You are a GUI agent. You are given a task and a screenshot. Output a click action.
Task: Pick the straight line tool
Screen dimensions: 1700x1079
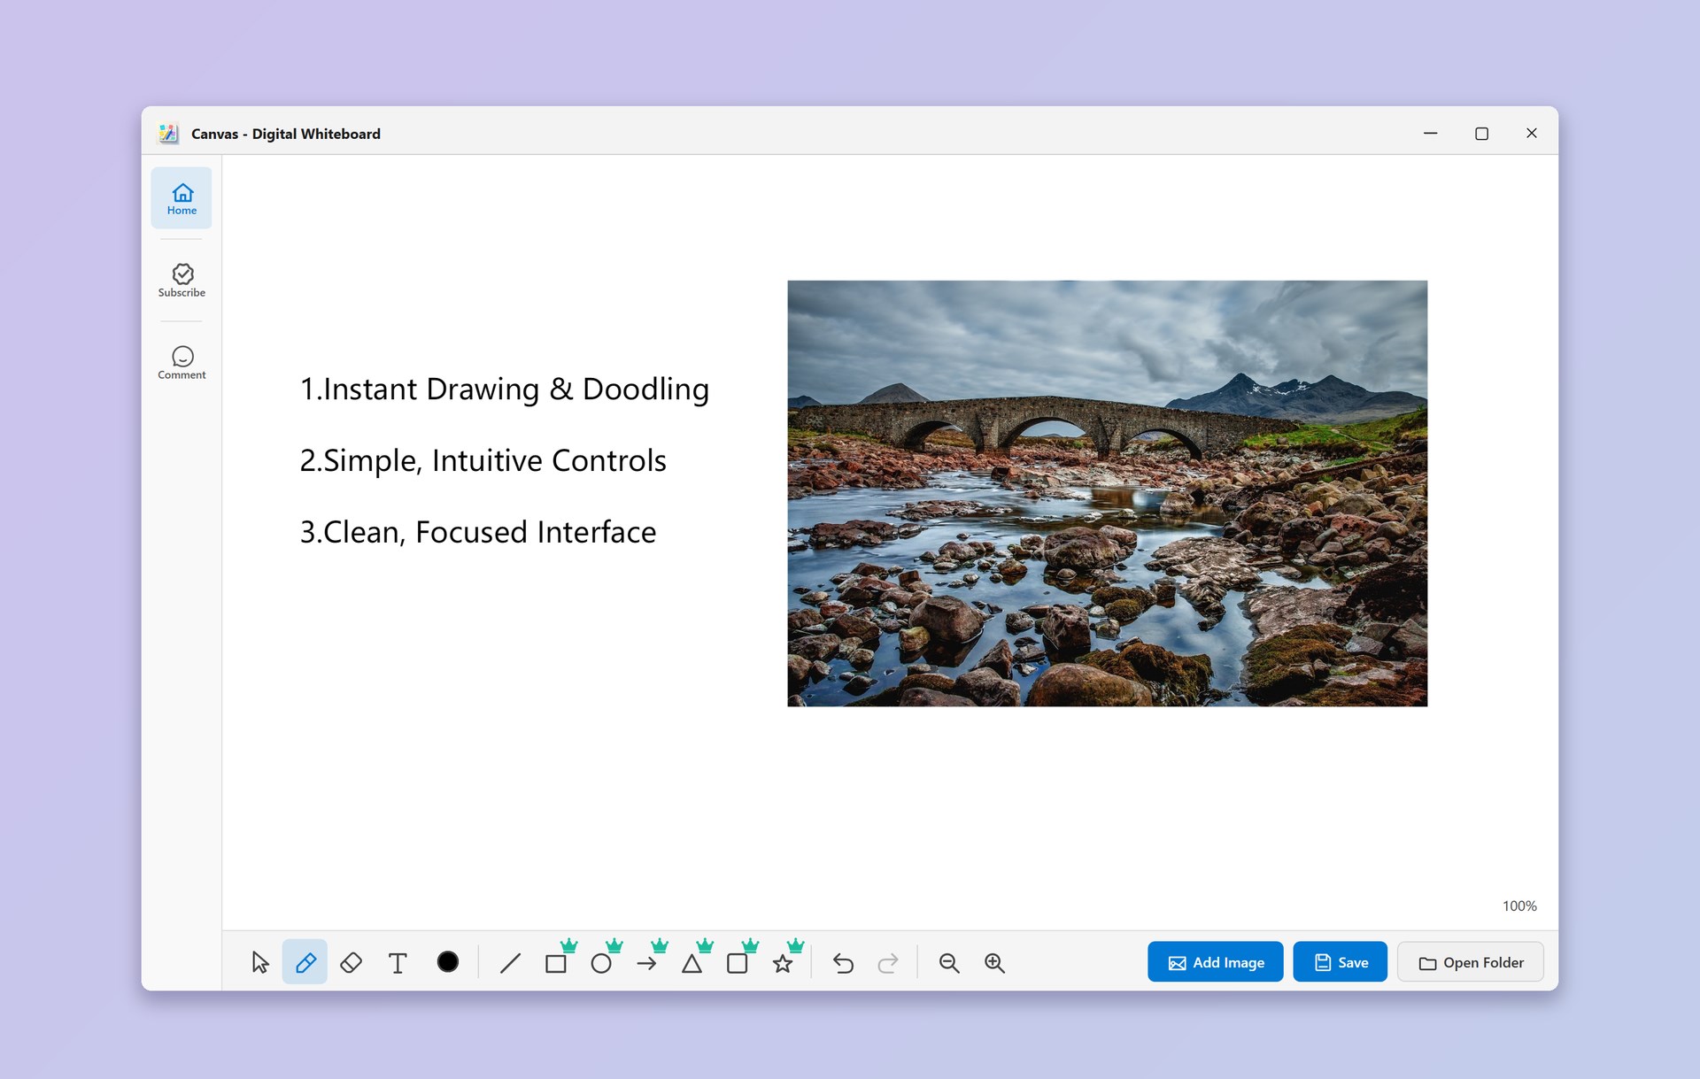[x=510, y=962]
